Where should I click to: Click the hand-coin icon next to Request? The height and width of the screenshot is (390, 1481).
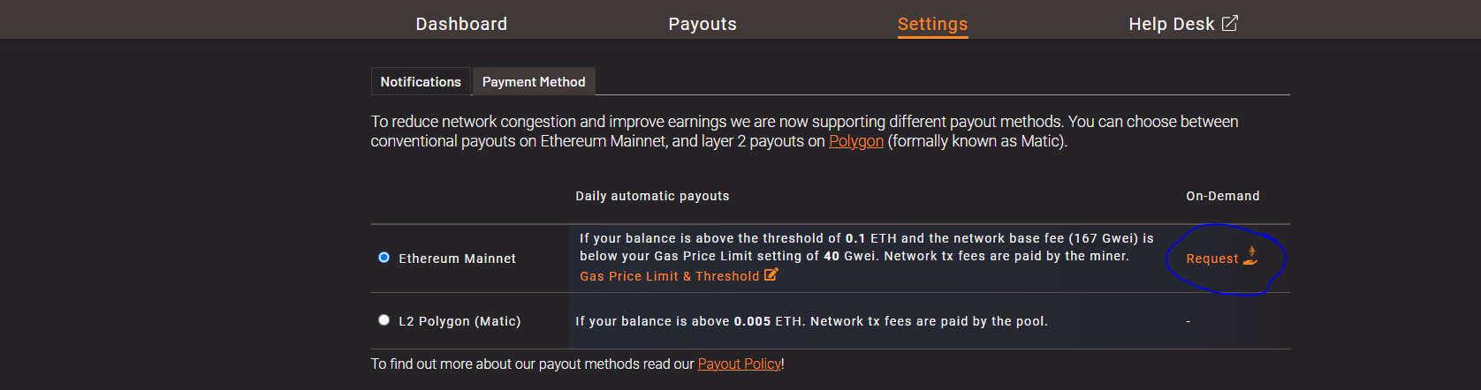tap(1250, 257)
